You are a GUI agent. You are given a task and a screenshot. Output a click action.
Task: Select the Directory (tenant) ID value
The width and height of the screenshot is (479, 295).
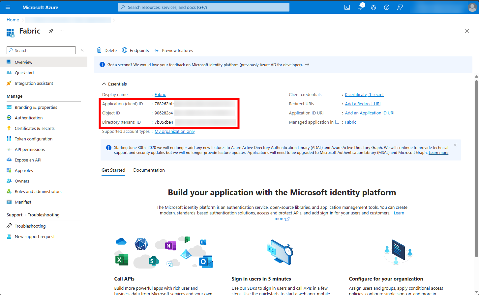tap(195, 122)
